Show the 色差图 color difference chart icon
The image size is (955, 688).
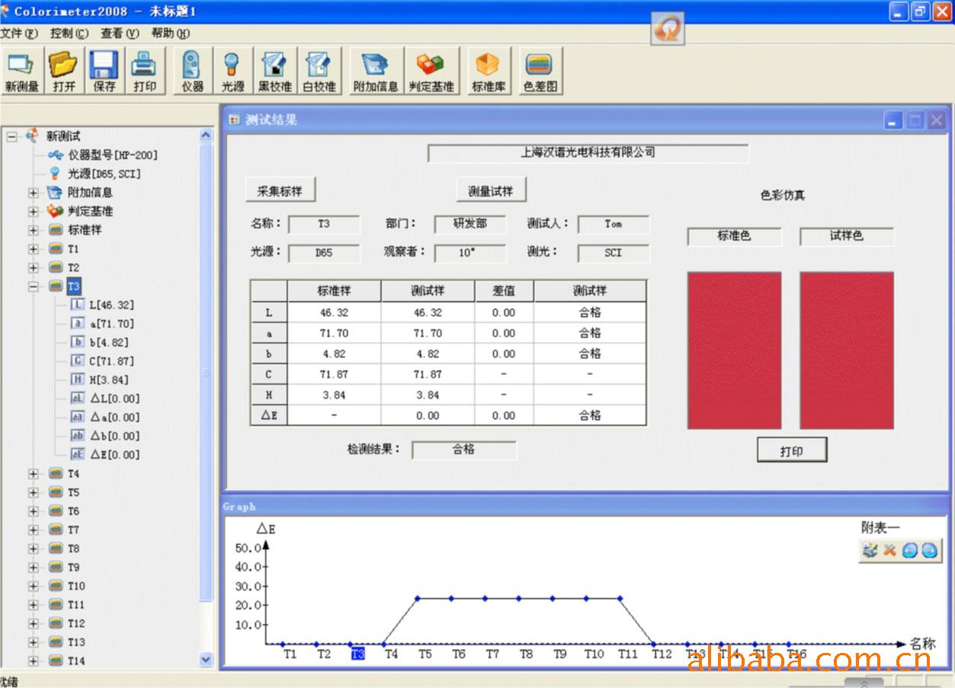click(540, 72)
